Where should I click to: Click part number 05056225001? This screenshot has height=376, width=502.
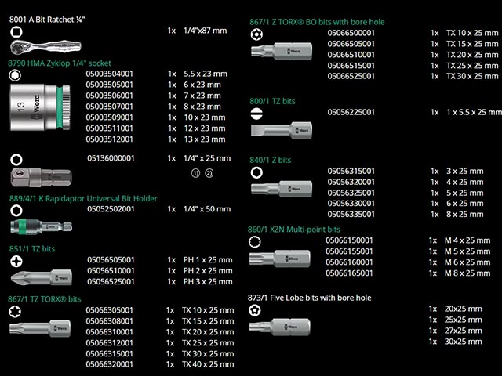click(351, 112)
